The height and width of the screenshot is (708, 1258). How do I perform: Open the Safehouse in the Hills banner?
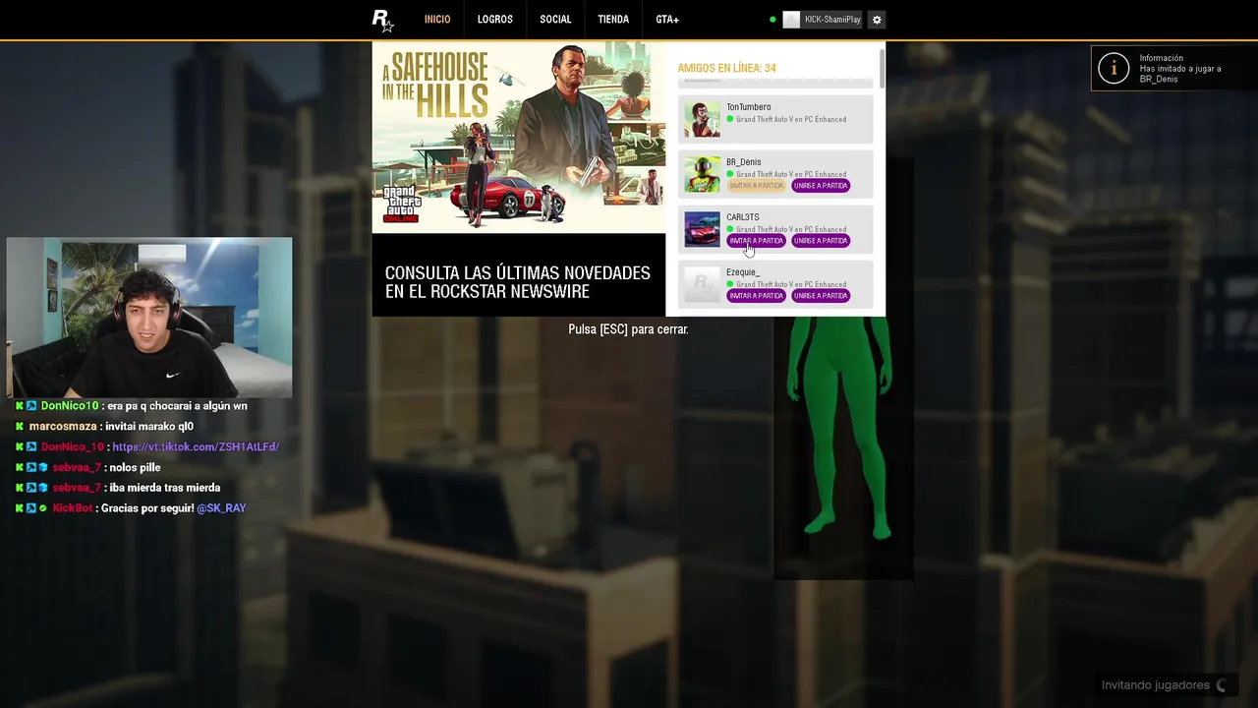(x=519, y=137)
